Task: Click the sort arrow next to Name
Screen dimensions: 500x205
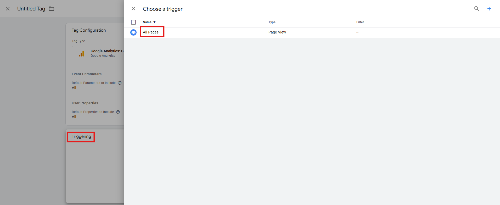Action: point(154,22)
